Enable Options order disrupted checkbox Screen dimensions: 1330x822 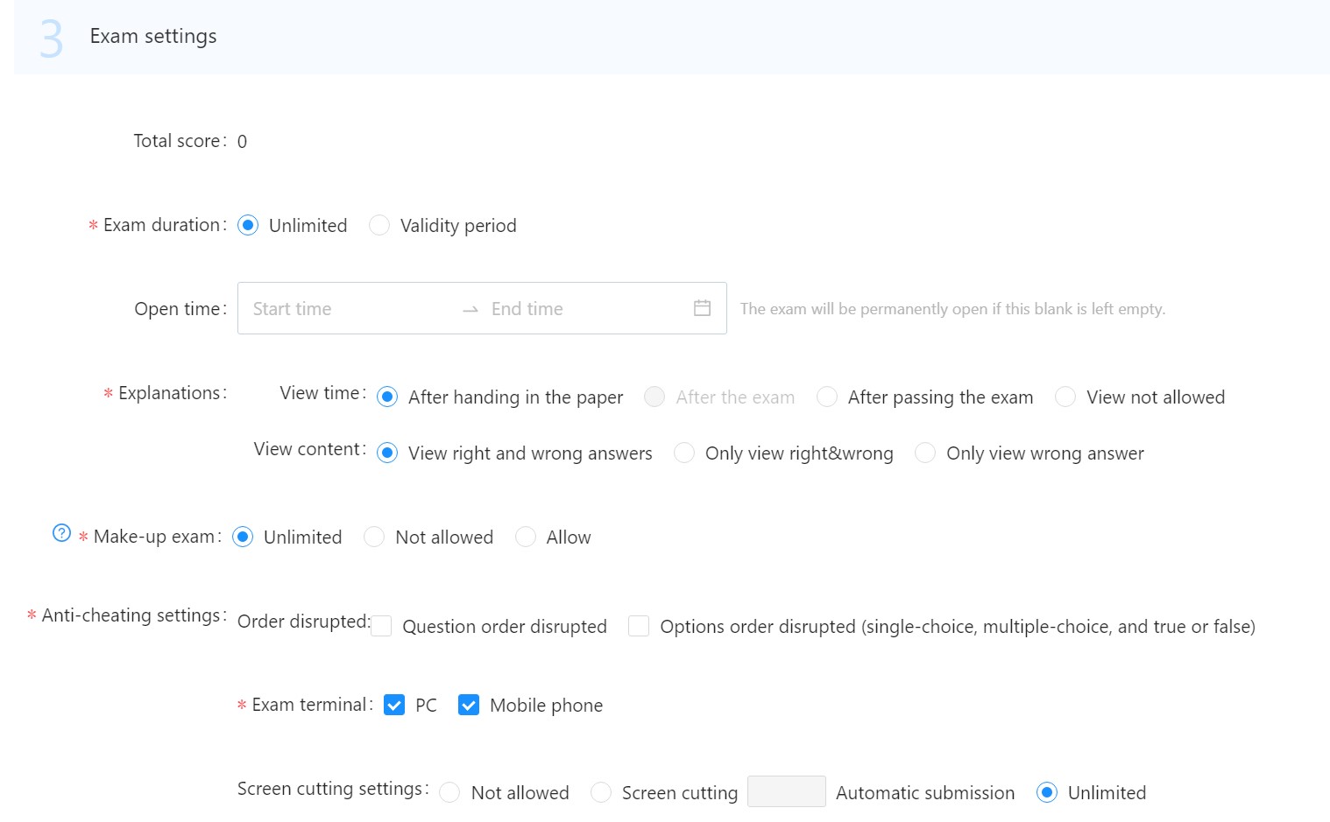click(639, 626)
